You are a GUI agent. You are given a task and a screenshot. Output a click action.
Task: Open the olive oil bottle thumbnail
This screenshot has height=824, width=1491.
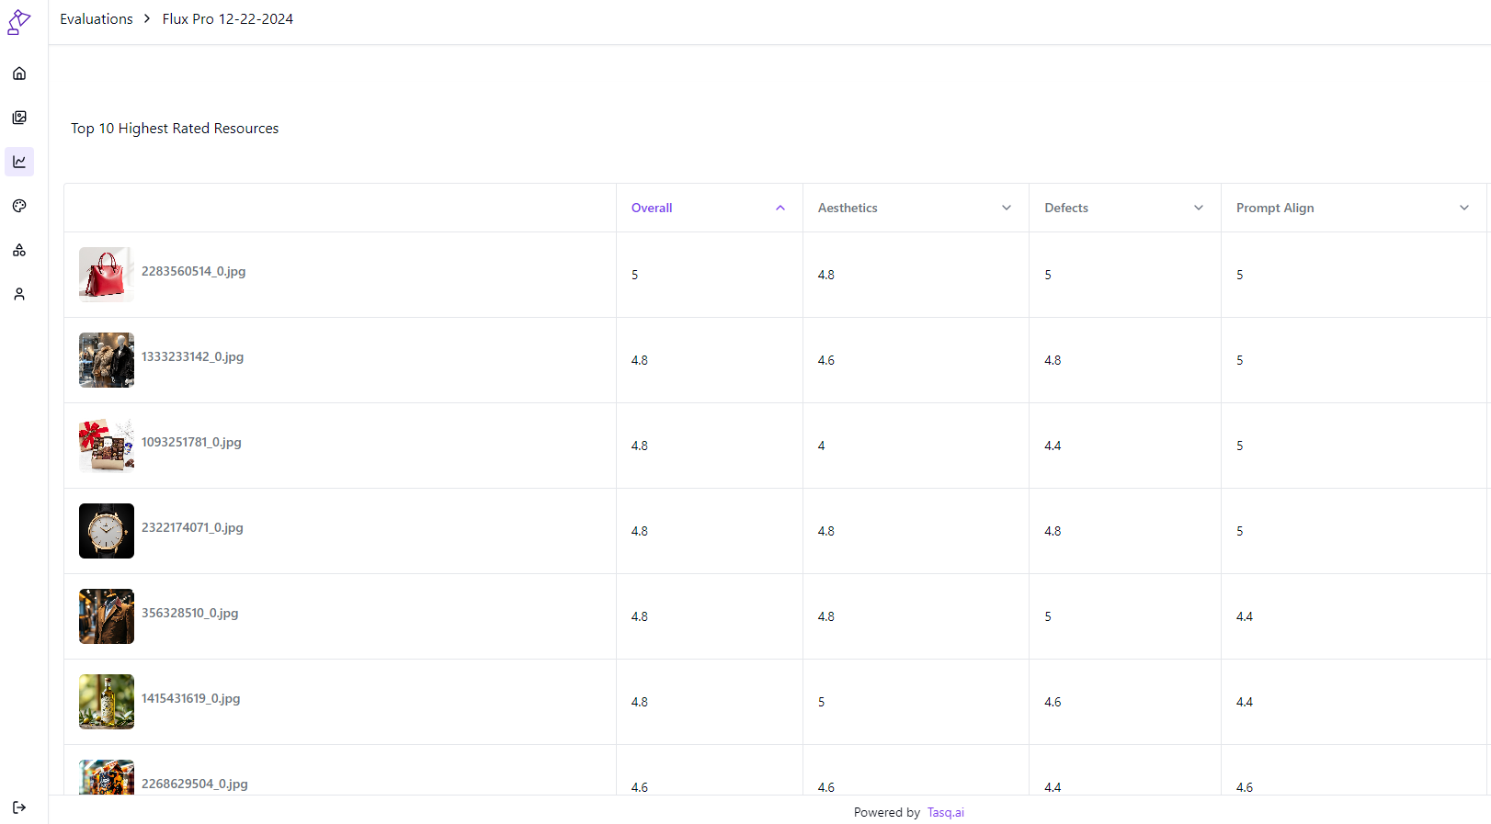107,702
